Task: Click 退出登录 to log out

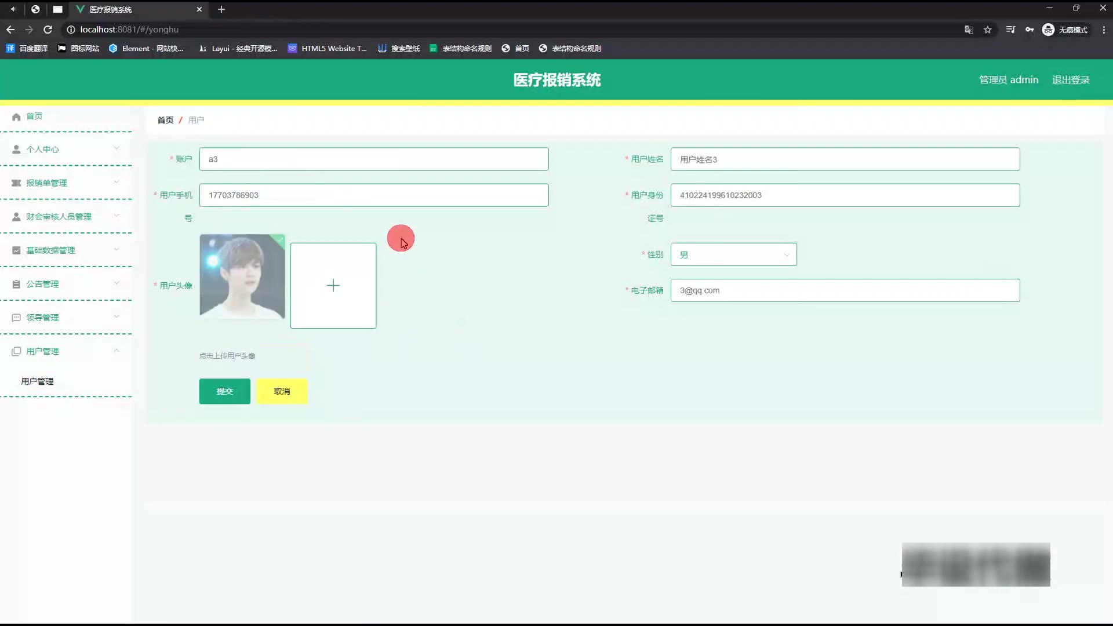Action: 1071,80
